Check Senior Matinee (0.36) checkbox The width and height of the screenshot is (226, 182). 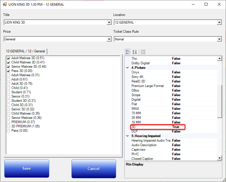coord(8,118)
